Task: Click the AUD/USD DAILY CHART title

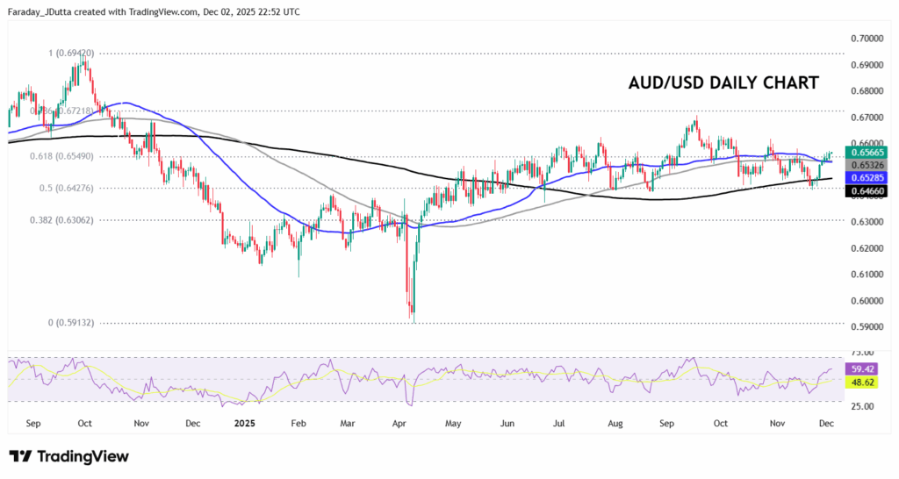Action: tap(723, 83)
